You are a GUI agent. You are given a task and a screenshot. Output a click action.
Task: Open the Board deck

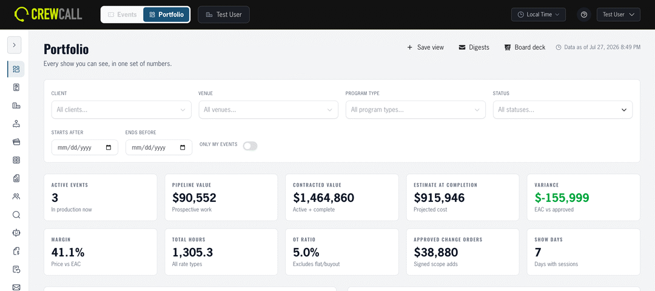click(x=525, y=48)
